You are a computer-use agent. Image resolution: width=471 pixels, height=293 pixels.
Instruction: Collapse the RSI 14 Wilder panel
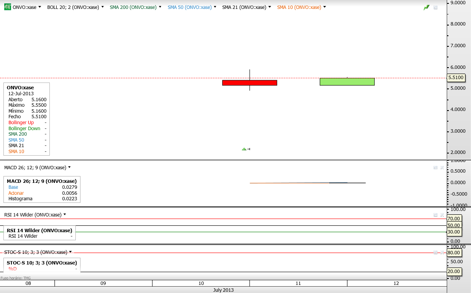click(x=436, y=215)
